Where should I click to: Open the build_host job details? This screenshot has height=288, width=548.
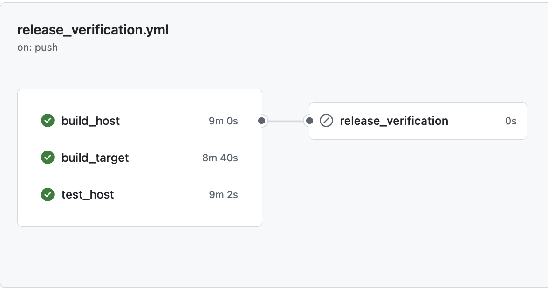click(90, 121)
